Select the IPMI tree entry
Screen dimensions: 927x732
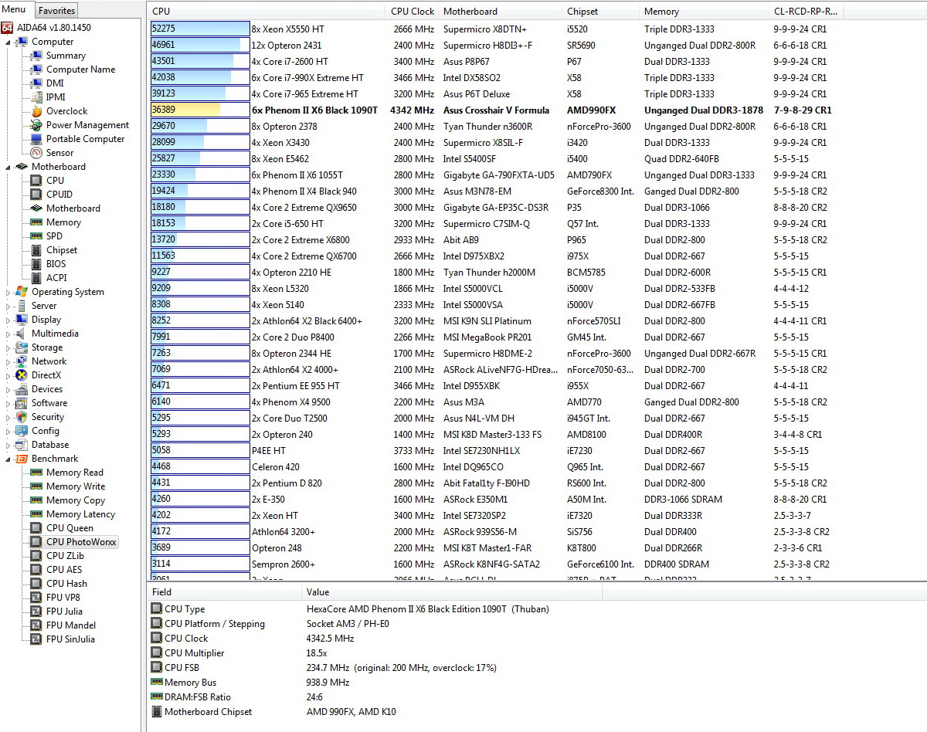tap(56, 97)
